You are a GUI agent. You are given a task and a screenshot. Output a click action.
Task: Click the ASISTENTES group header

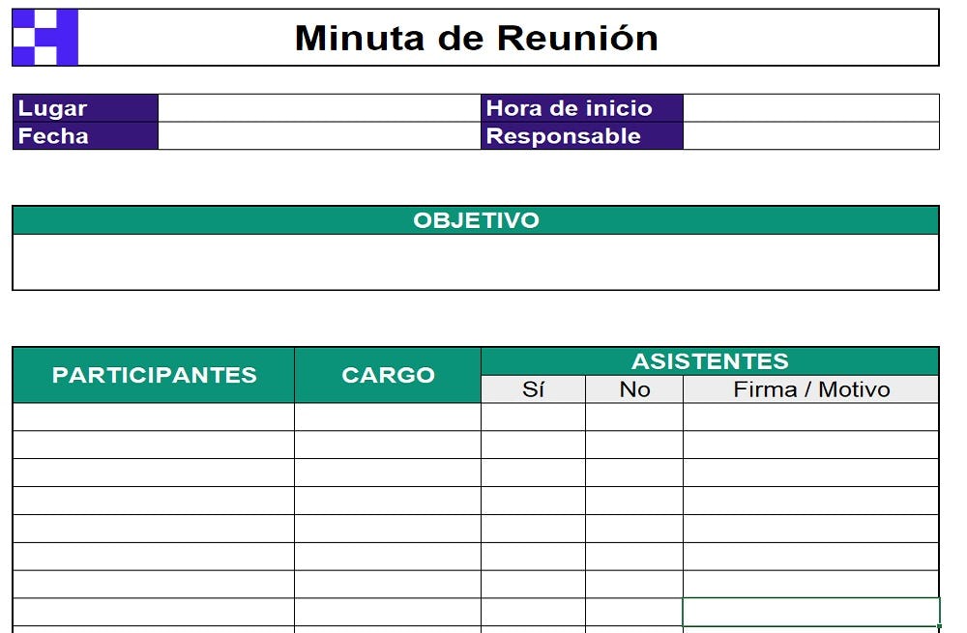click(710, 361)
